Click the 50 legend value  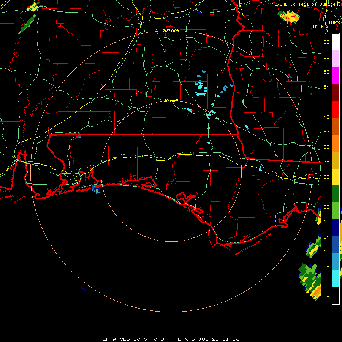pyautogui.click(x=326, y=102)
